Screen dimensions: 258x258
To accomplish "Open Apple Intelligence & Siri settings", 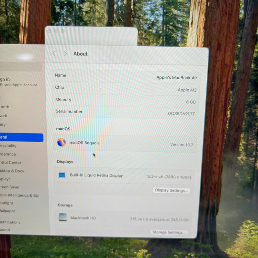I will point(20,195).
